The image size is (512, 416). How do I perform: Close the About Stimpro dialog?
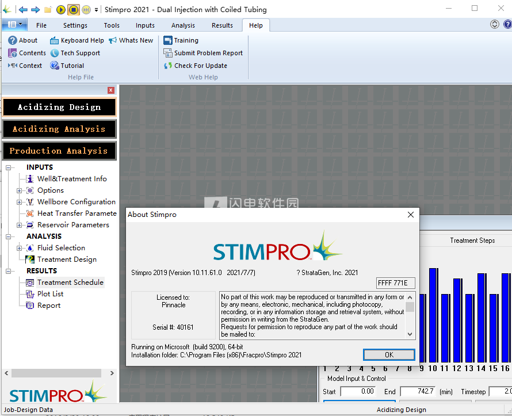410,215
